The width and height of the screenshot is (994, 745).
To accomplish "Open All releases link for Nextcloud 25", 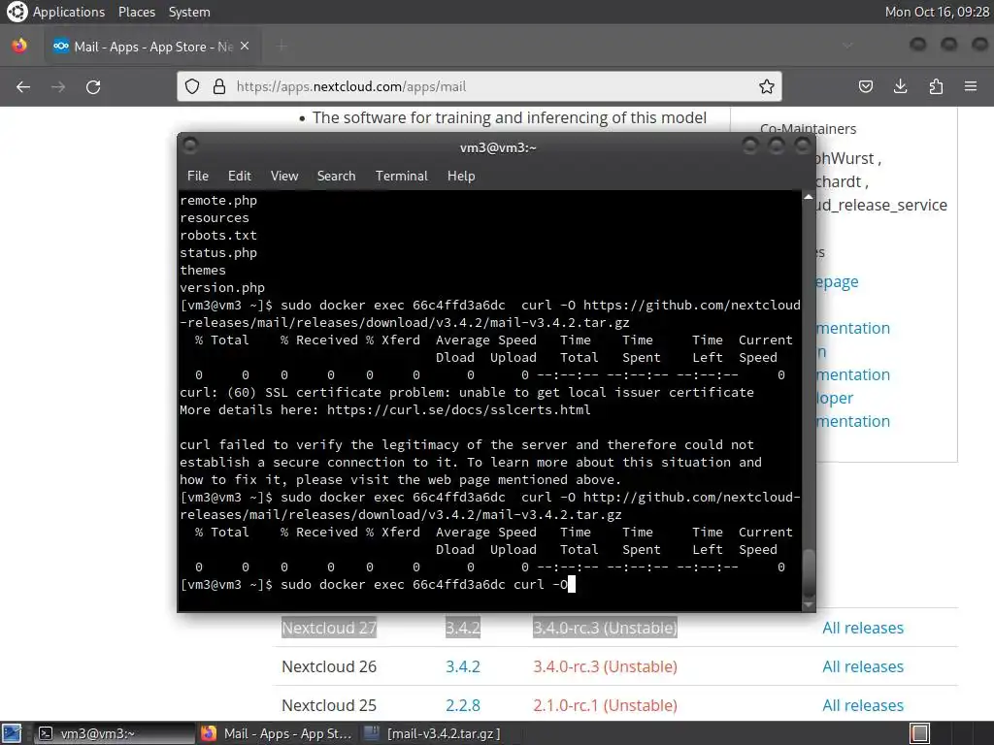I will point(863,705).
